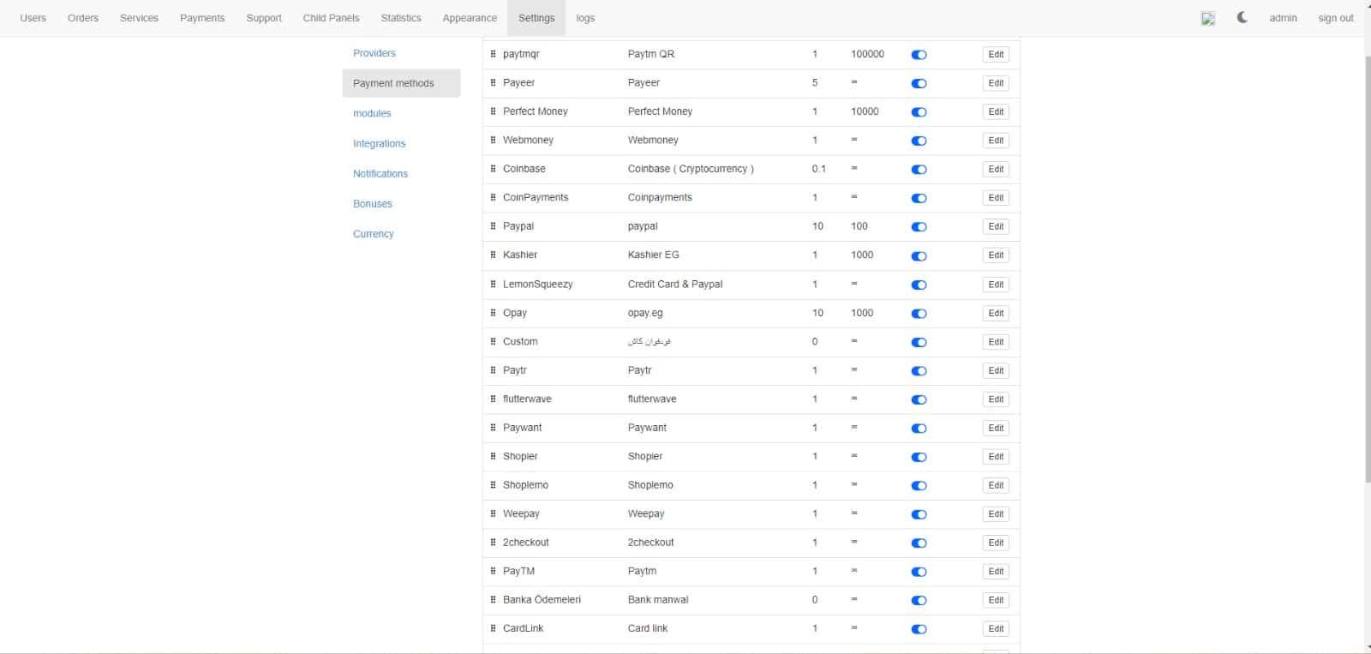
Task: Click drag handle beside CardLink
Action: click(x=493, y=628)
